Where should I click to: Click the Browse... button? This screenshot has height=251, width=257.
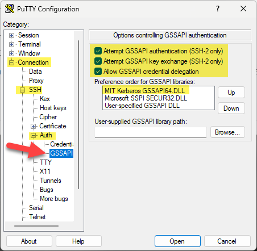click(x=227, y=132)
